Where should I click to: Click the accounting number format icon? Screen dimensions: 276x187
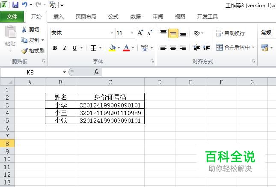tap(265, 47)
